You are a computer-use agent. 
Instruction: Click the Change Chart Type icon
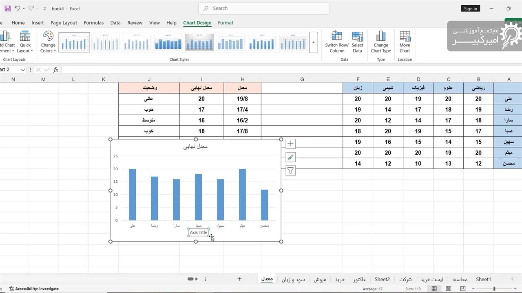coord(380,37)
